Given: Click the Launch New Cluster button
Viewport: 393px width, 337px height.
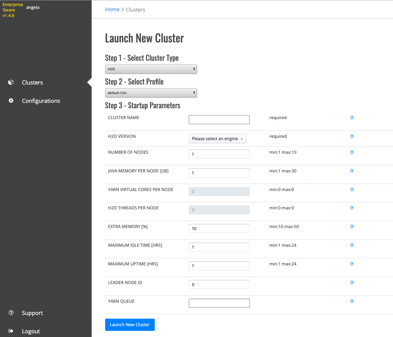Looking at the screenshot, I should coord(130,325).
